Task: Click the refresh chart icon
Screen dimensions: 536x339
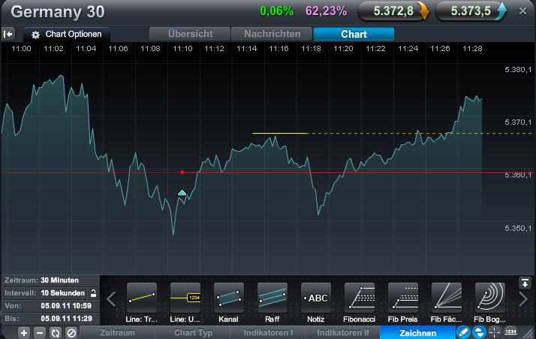Action: 56,332
